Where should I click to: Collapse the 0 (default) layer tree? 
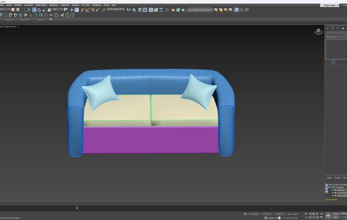tap(329, 187)
